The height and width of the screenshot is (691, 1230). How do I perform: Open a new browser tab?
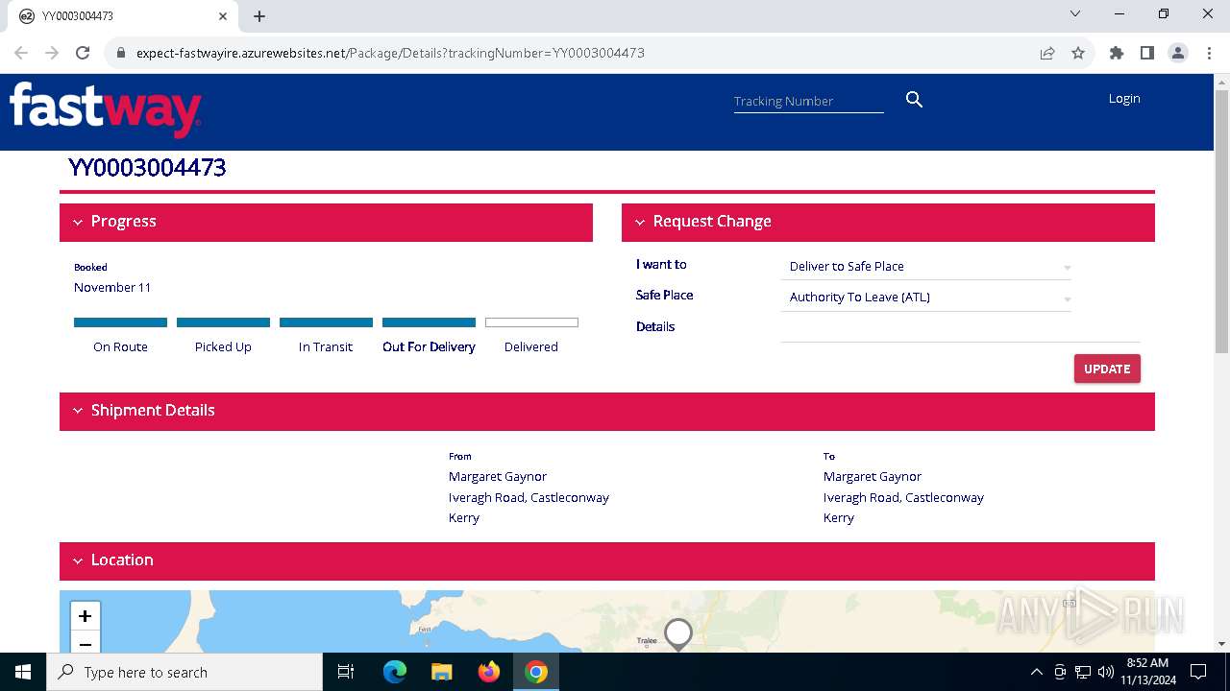pos(259,16)
